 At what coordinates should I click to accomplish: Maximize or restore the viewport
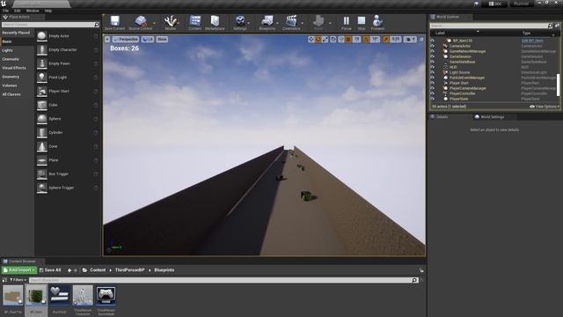click(421, 39)
